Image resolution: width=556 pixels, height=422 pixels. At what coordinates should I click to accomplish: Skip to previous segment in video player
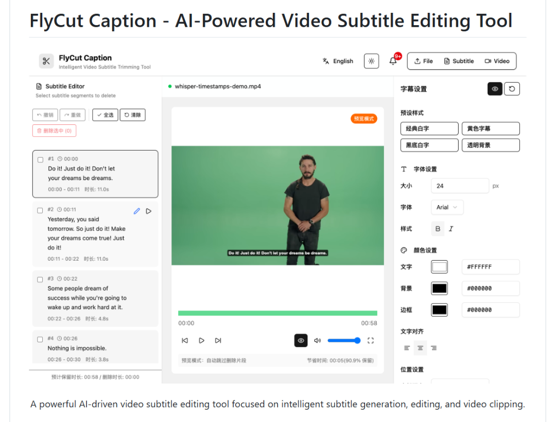click(185, 340)
